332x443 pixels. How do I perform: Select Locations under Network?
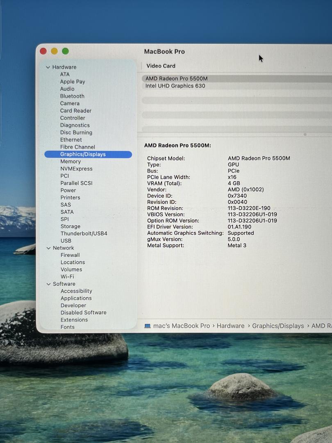[73, 262]
